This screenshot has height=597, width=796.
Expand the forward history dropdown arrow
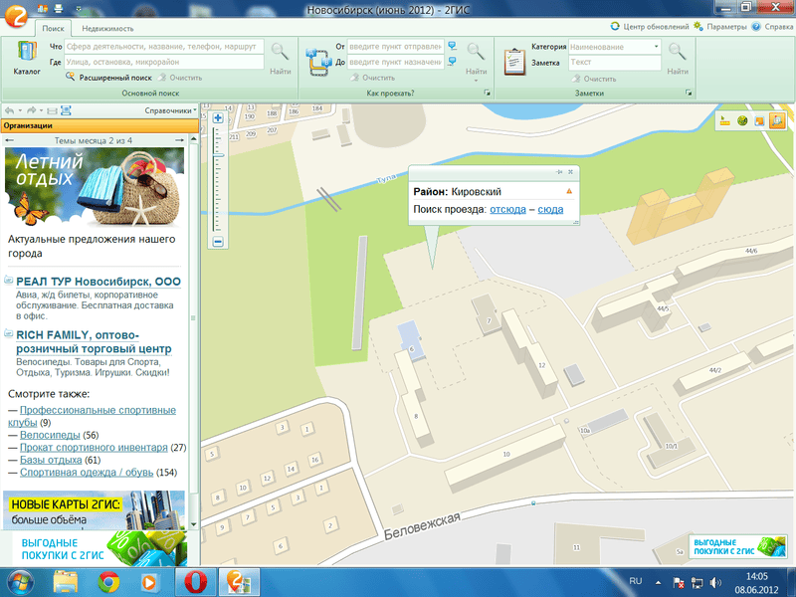click(x=41, y=110)
